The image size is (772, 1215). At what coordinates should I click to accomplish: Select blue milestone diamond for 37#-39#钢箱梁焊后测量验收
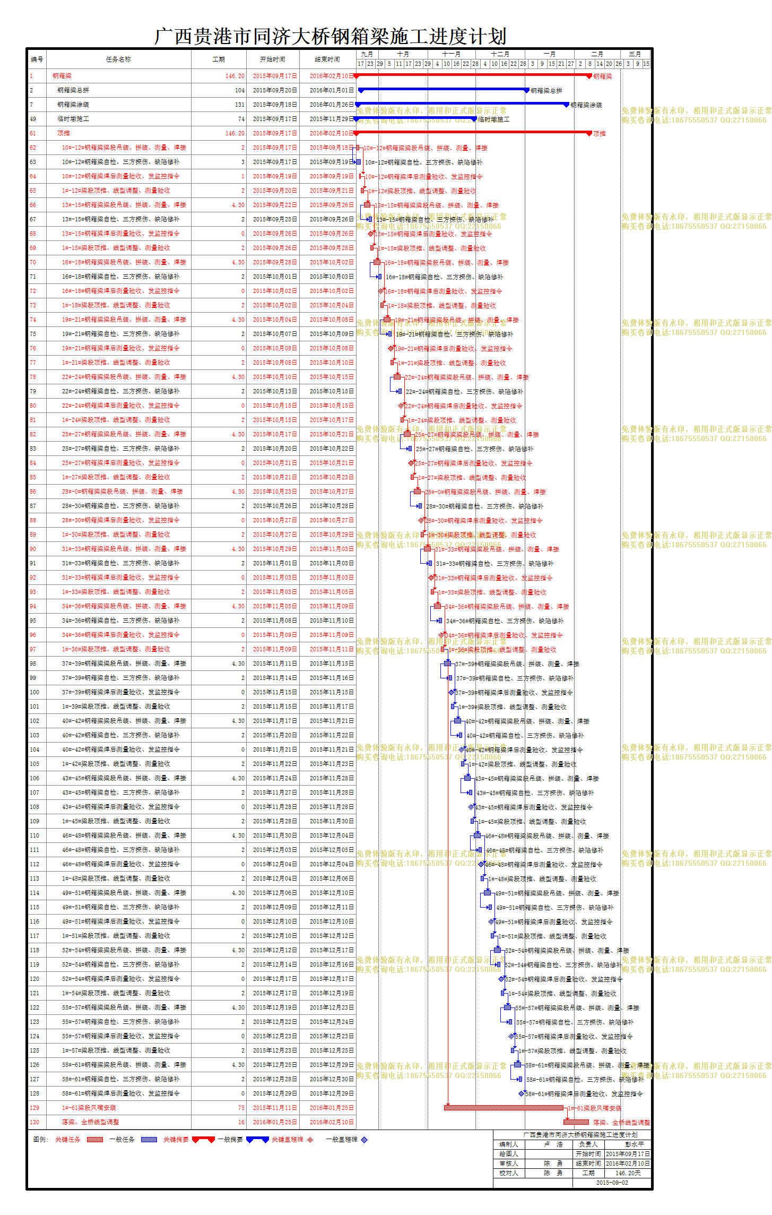coord(452,692)
